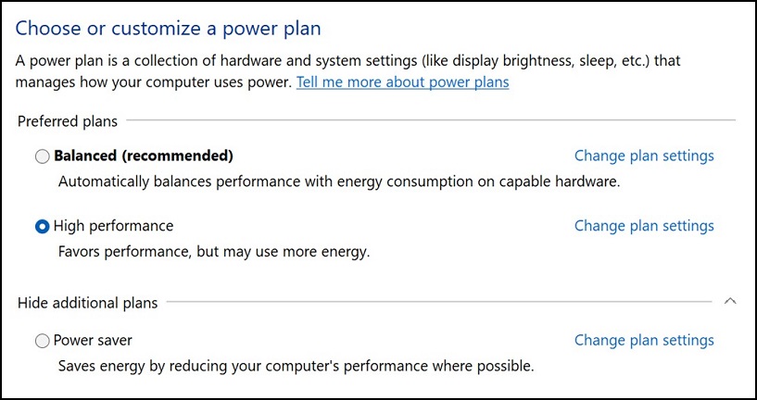Click the divider line beside "Preferred plans"
757x400 pixels.
click(x=431, y=120)
